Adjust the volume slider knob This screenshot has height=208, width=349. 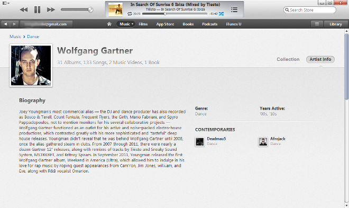(x=90, y=10)
